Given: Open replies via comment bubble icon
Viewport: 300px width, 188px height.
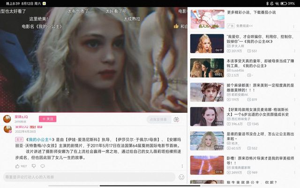Looking at the screenshot, I should coord(43,166).
